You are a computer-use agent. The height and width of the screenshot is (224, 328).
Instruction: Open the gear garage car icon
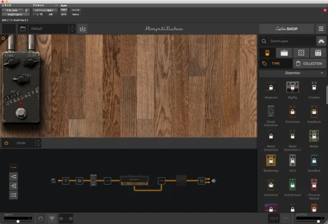coord(321,41)
